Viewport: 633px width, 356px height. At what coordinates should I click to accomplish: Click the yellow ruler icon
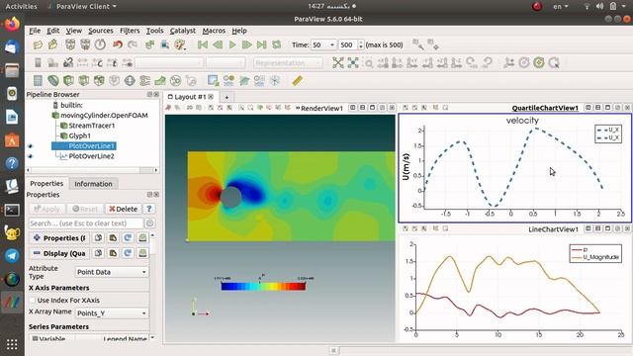(x=298, y=81)
